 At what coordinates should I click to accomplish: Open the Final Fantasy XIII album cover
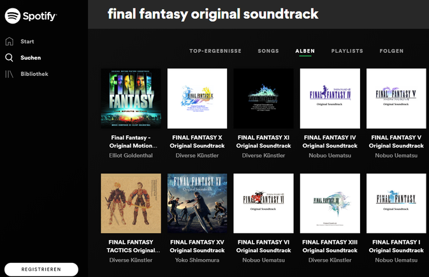click(x=330, y=204)
